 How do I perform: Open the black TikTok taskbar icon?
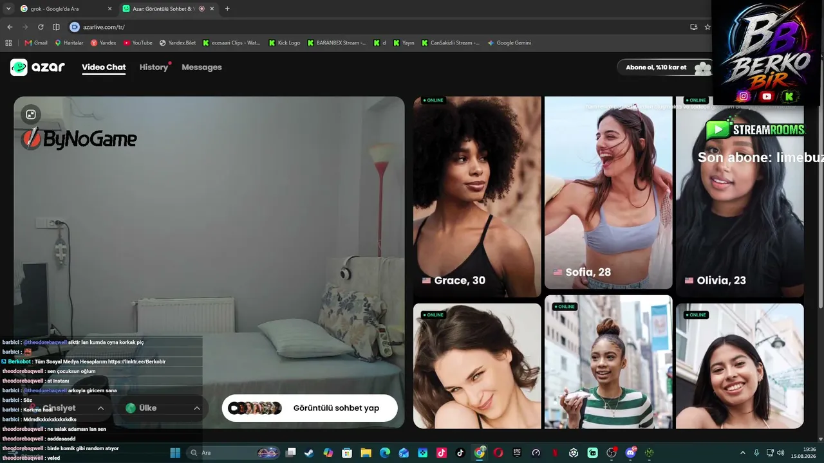click(460, 453)
